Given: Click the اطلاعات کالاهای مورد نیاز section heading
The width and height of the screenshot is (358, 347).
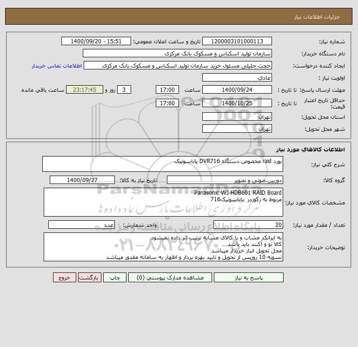Looking at the screenshot, I should point(311,150).
